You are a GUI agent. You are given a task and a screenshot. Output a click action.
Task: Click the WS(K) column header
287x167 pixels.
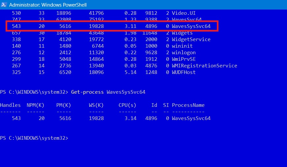[96, 105]
